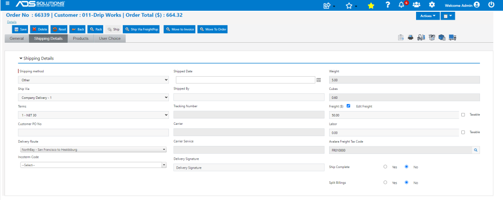The width and height of the screenshot is (503, 200).
Task: Click the Delivery Signature field
Action: (249, 167)
